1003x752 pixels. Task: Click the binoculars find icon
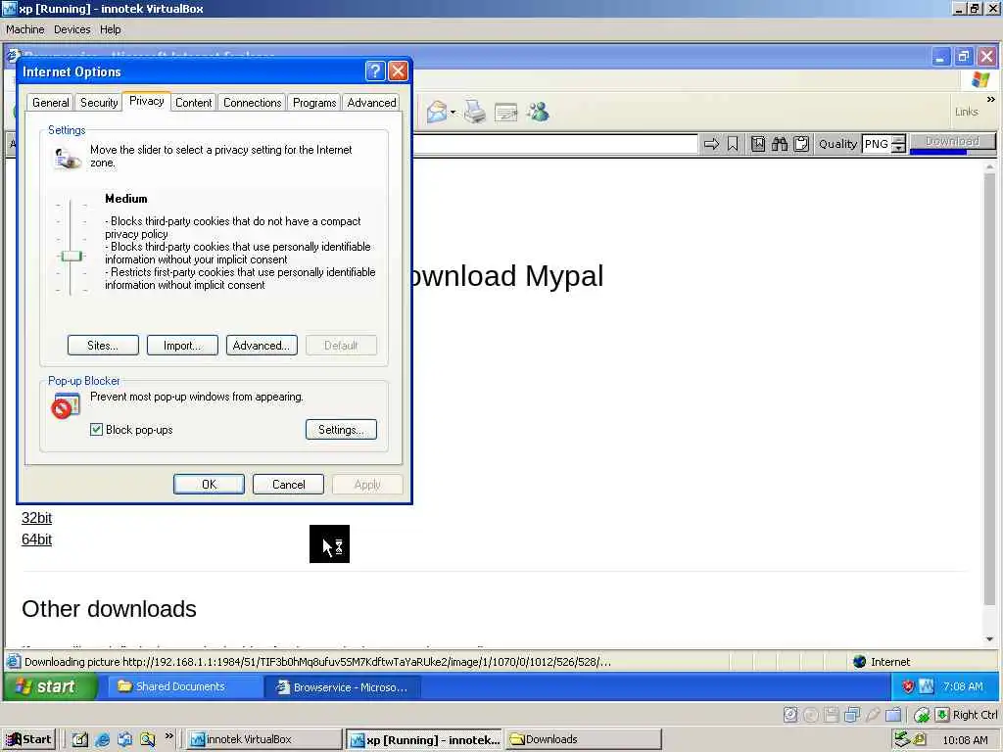click(x=779, y=144)
